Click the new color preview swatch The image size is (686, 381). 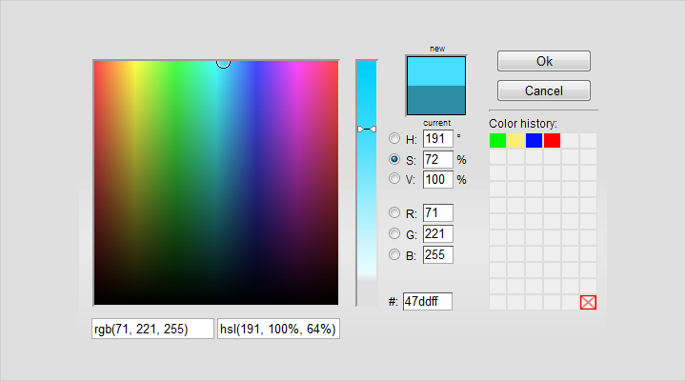click(x=436, y=71)
